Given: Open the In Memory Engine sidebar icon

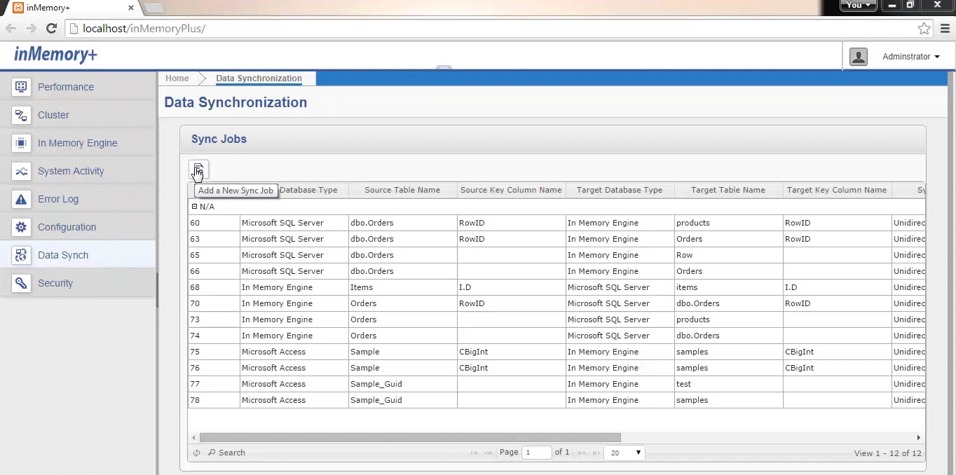Looking at the screenshot, I should pos(21,143).
